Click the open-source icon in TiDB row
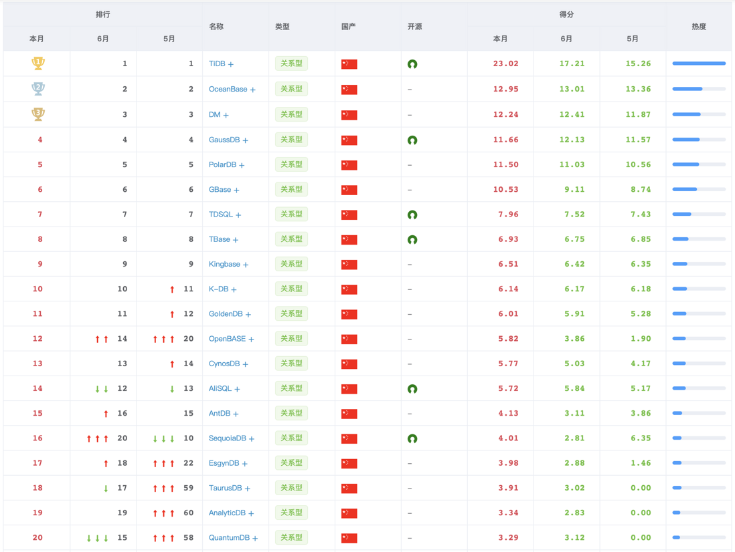735x552 pixels. tap(412, 64)
